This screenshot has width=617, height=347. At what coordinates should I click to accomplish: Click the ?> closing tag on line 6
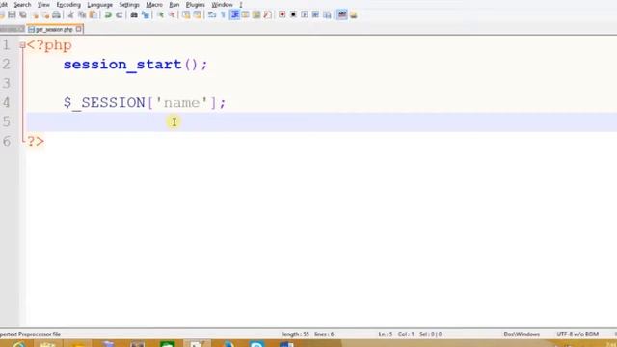click(36, 141)
